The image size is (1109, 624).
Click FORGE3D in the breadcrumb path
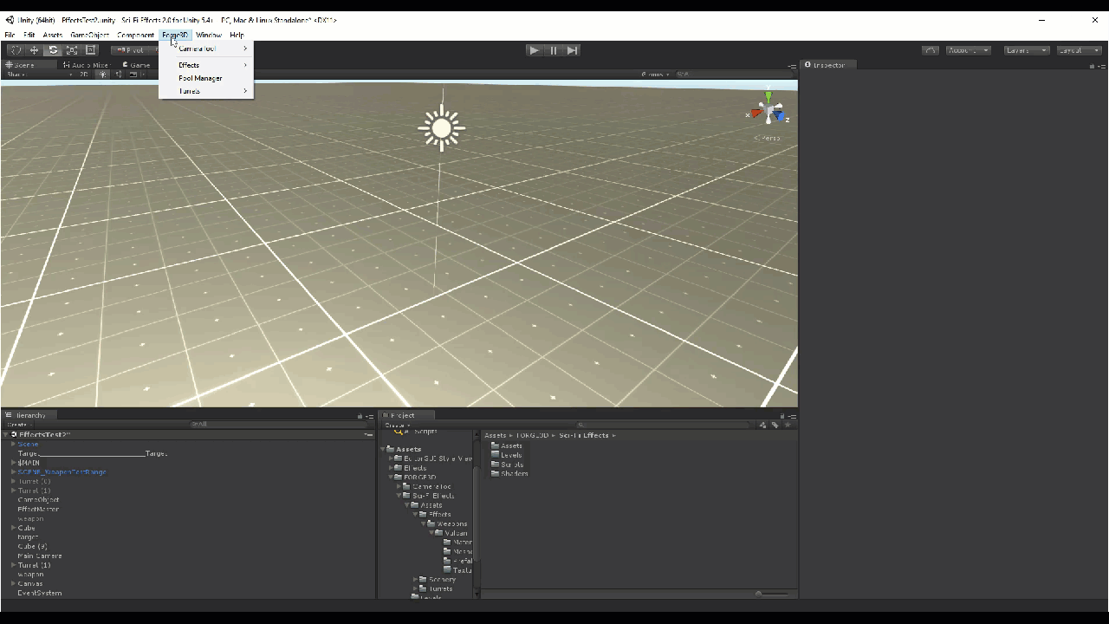(533, 435)
